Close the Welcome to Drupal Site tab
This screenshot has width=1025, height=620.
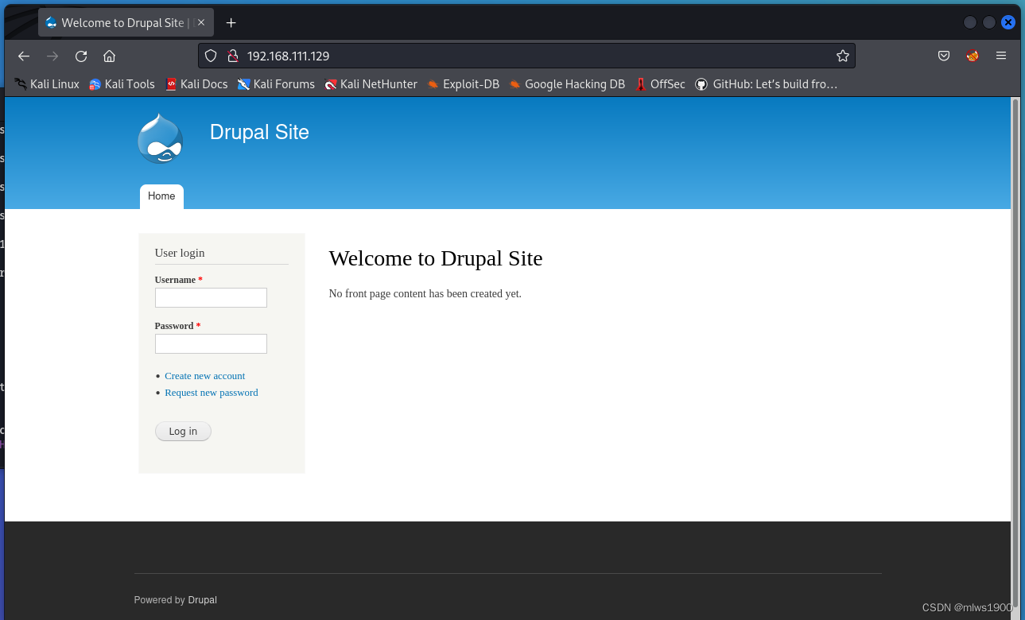[x=201, y=22]
